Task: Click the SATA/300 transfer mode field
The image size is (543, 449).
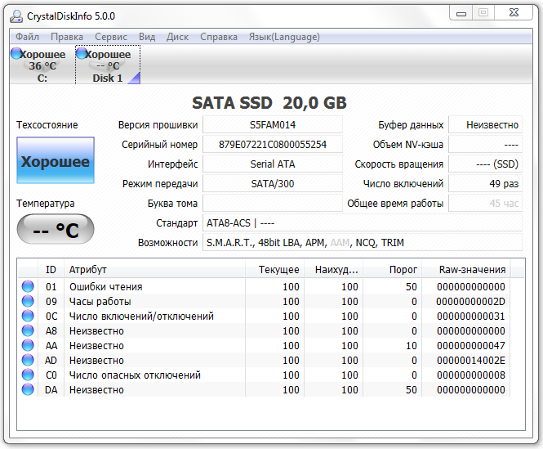Action: (273, 184)
